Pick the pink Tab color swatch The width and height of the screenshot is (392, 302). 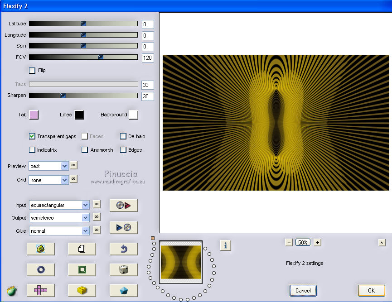tap(34, 115)
